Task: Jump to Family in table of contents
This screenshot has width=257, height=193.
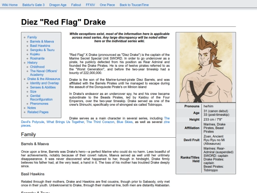Action: [x=32, y=37]
